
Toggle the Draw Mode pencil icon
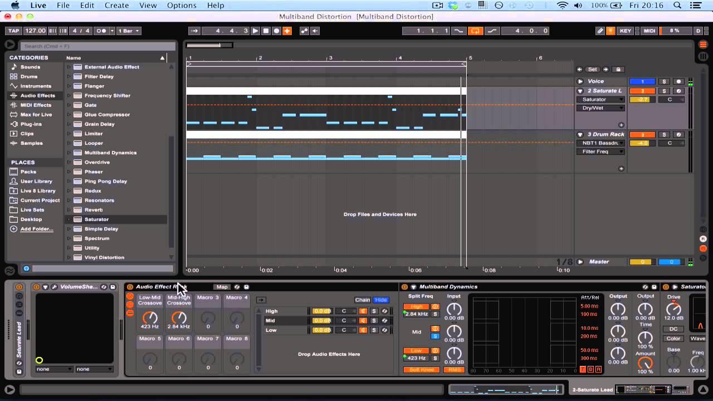click(600, 31)
